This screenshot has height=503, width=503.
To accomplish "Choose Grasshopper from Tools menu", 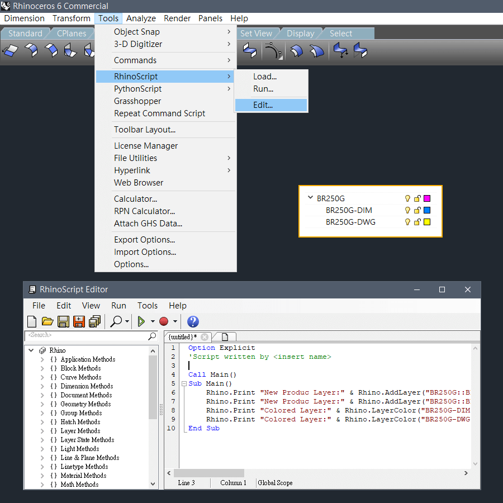I will coord(165,101).
